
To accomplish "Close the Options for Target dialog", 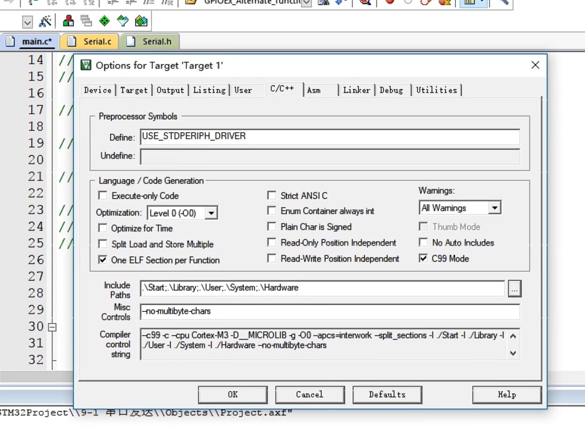I will [535, 65].
